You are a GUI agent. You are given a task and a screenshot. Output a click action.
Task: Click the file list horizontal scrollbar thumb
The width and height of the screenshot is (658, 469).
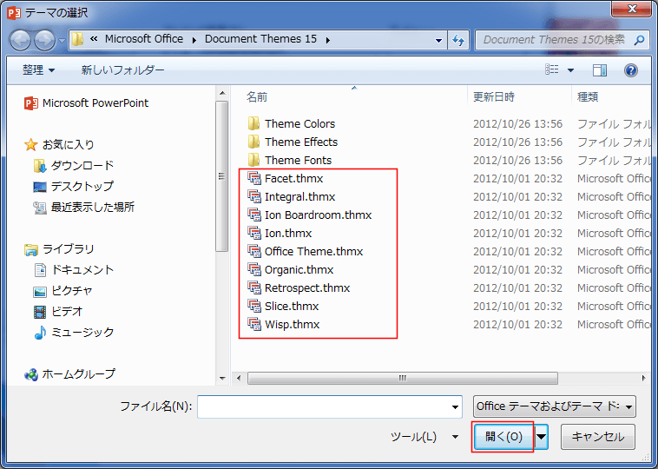pyautogui.click(x=403, y=378)
